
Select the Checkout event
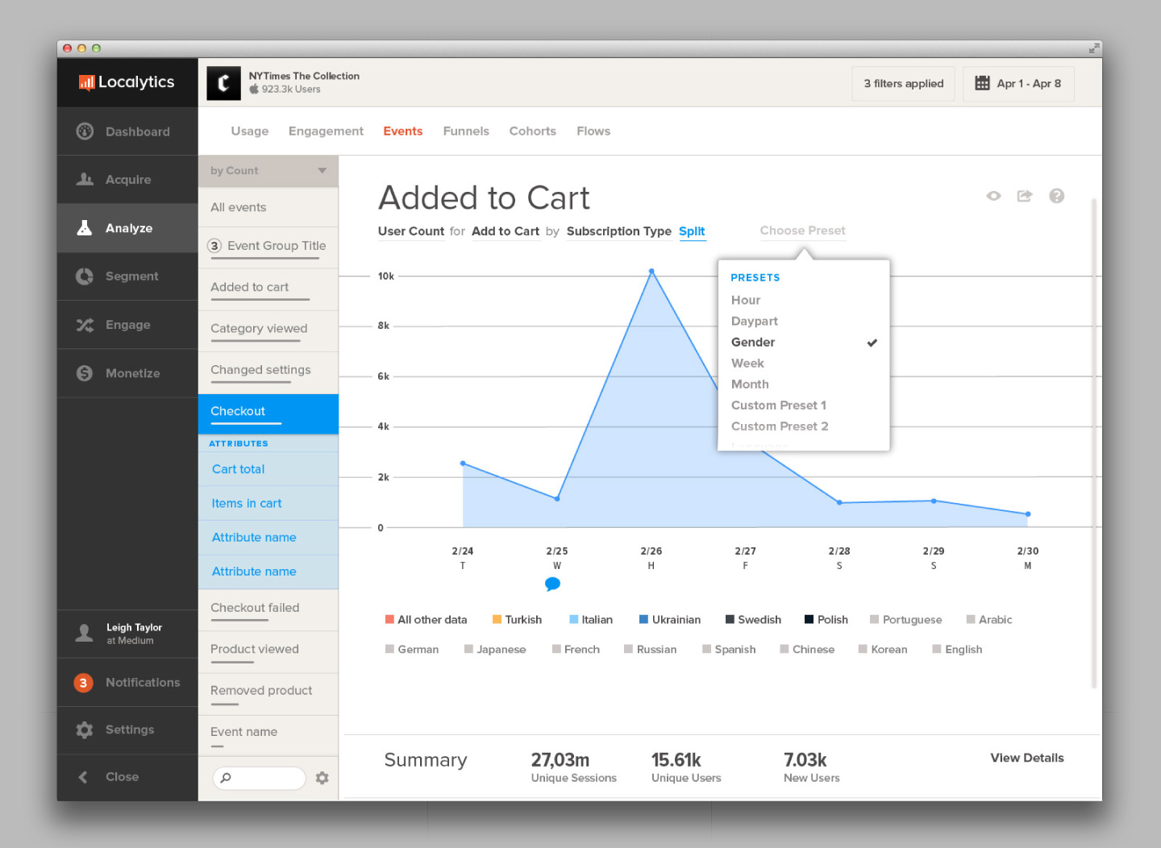click(x=268, y=414)
